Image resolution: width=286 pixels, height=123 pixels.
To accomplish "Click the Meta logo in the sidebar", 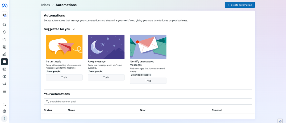I will click(x=4, y=6).
